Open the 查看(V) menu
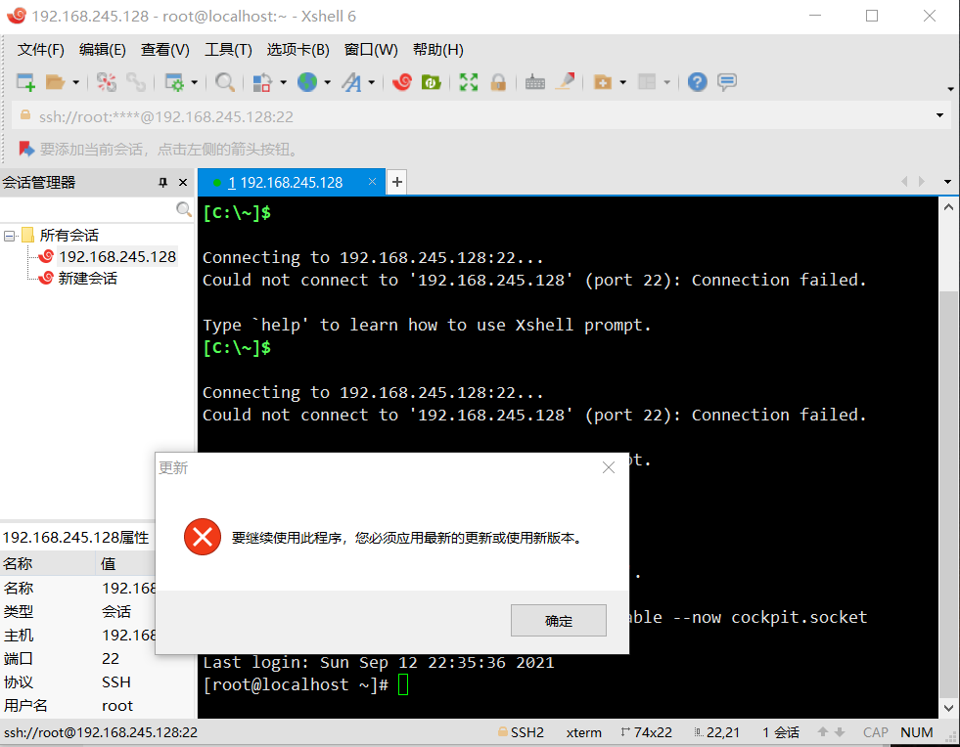Image resolution: width=960 pixels, height=747 pixels. pyautogui.click(x=164, y=50)
